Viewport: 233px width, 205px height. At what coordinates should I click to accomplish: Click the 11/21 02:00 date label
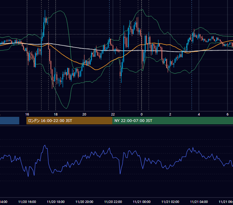point(170,202)
